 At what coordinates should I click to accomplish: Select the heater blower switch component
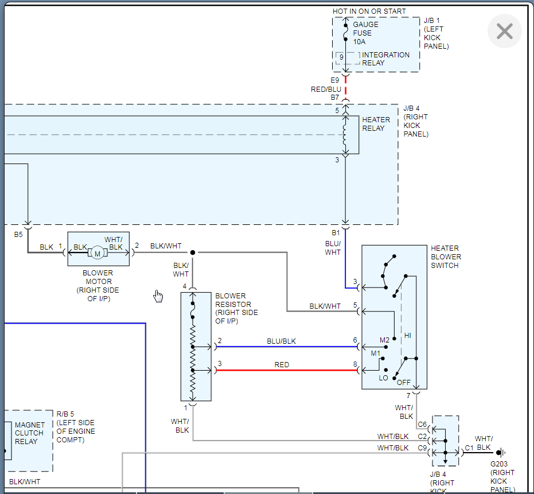pyautogui.click(x=393, y=316)
